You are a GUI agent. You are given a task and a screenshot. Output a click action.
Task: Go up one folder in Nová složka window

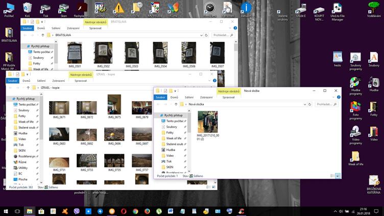pyautogui.click(x=176, y=104)
